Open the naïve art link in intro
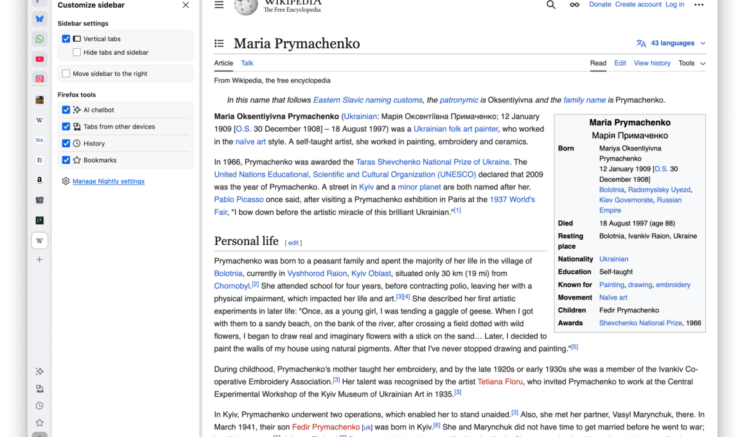The height and width of the screenshot is (437, 745). [250, 142]
